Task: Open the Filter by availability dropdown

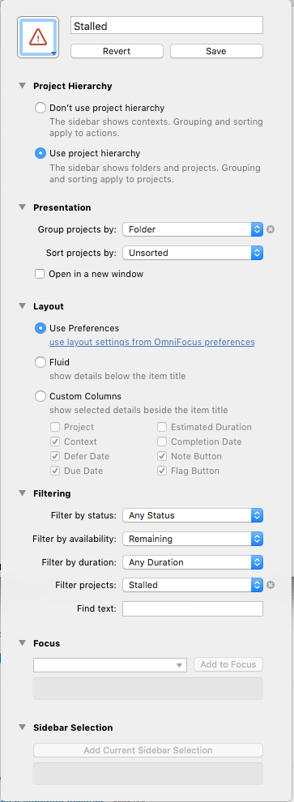Action: click(193, 539)
